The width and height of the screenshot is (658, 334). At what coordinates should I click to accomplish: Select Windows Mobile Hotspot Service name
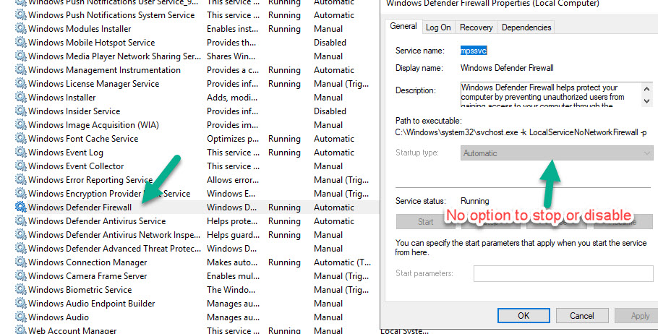(x=92, y=43)
